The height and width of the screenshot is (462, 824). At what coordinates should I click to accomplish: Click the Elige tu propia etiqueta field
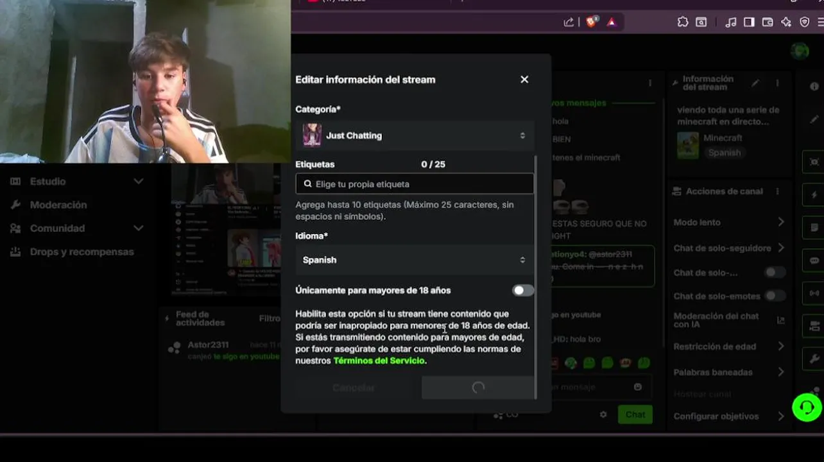pyautogui.click(x=415, y=184)
